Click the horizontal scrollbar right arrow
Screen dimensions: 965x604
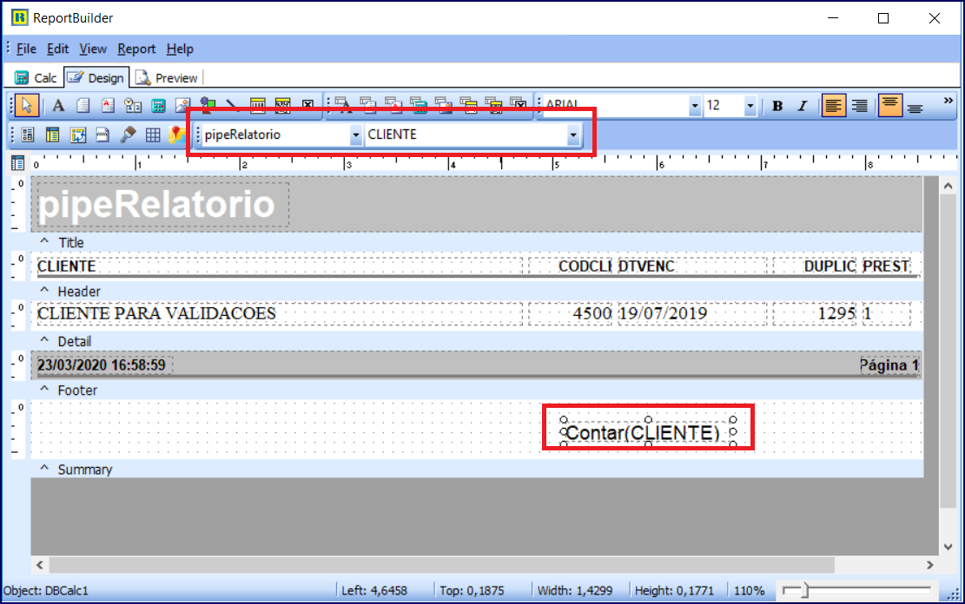coord(930,565)
